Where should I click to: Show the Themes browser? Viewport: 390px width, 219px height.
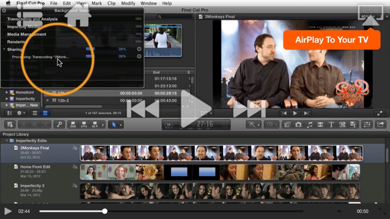tap(353, 124)
